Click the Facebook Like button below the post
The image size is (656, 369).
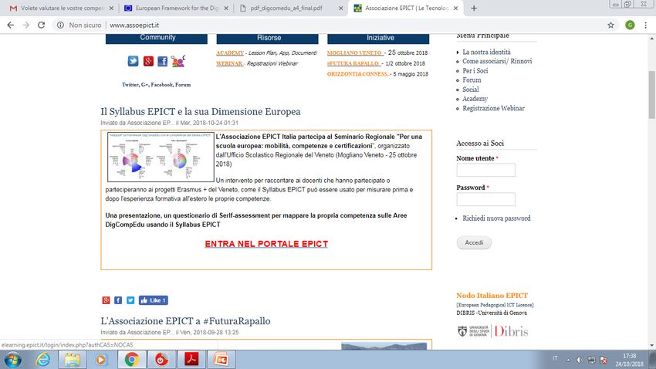[x=153, y=300]
